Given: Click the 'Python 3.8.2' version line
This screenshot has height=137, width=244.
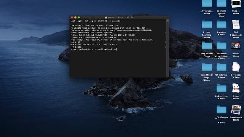Looking at the screenshot, I should [103, 35].
